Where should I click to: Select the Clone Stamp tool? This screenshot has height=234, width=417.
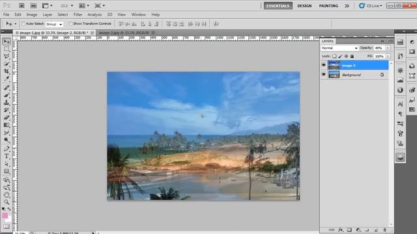[x=7, y=103]
